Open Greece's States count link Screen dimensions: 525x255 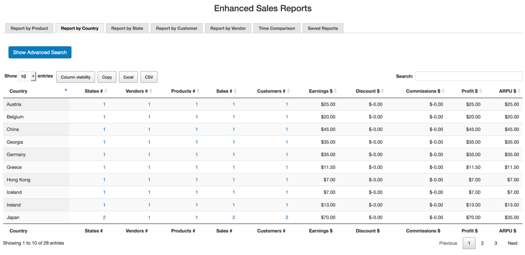[x=104, y=167]
